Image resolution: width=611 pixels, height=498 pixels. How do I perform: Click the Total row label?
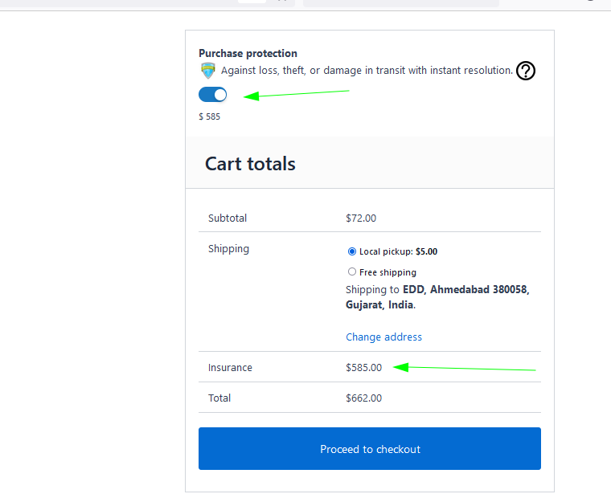click(x=219, y=398)
